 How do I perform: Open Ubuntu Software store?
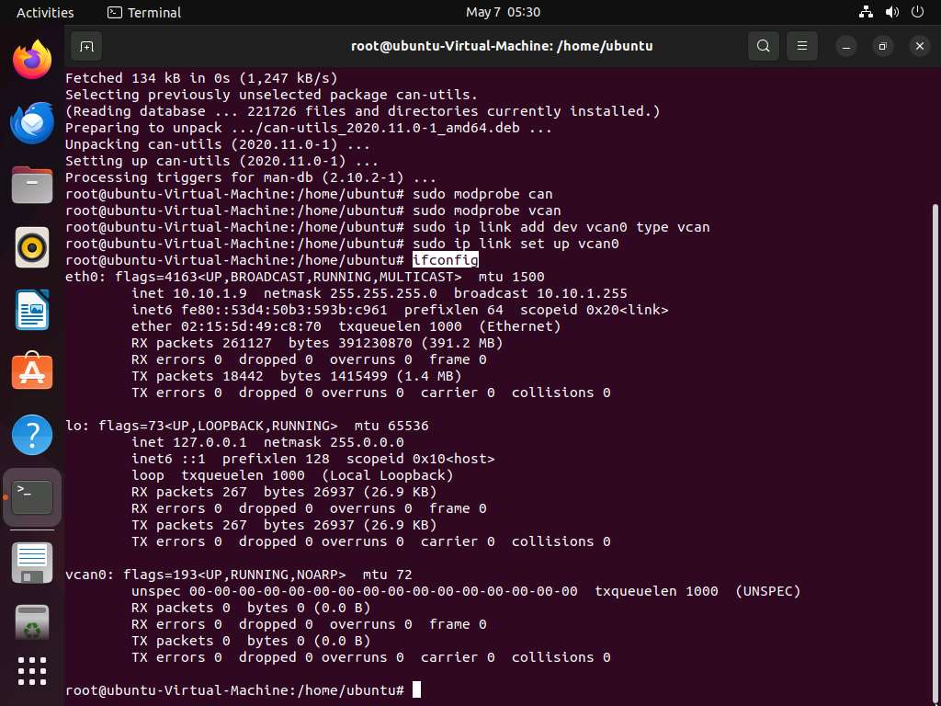[x=32, y=371]
